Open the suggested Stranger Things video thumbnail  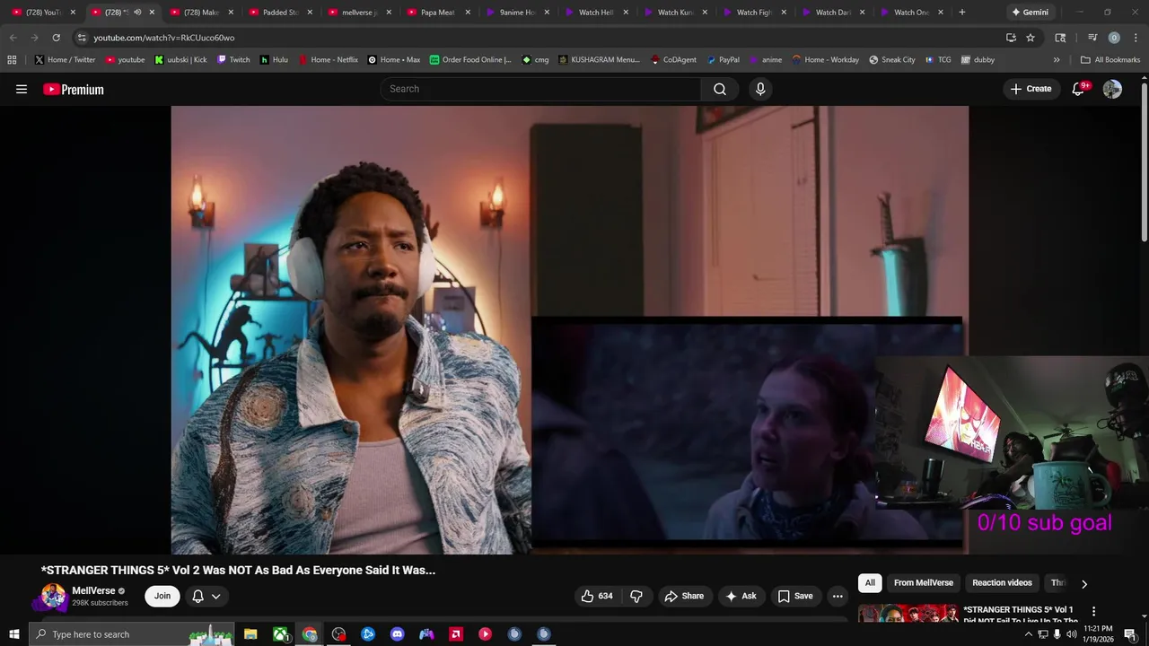pos(908,614)
